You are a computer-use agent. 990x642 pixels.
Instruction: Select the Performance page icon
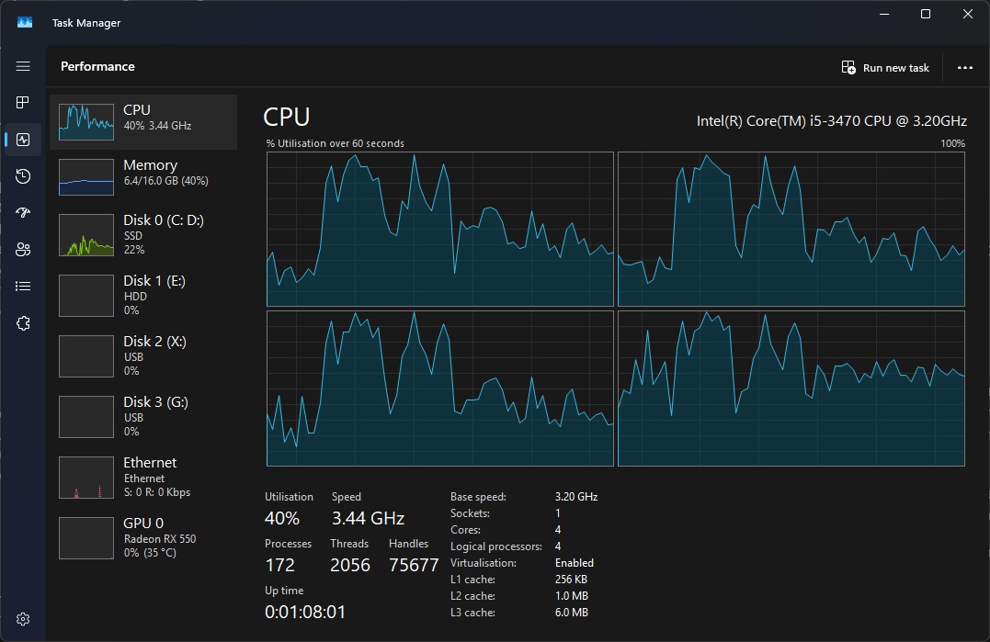23,140
